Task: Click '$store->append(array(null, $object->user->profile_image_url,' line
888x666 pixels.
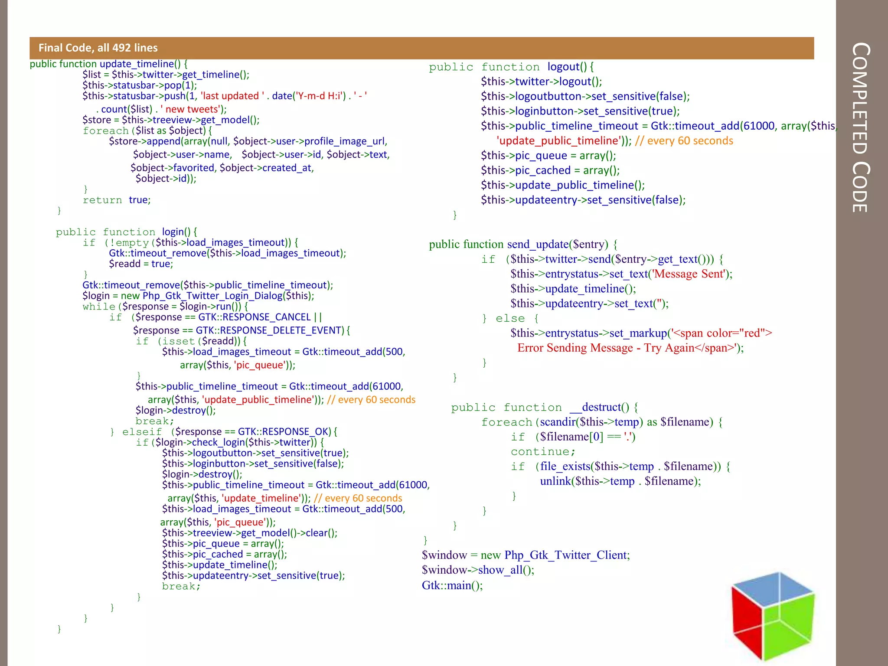Action: [x=248, y=141]
